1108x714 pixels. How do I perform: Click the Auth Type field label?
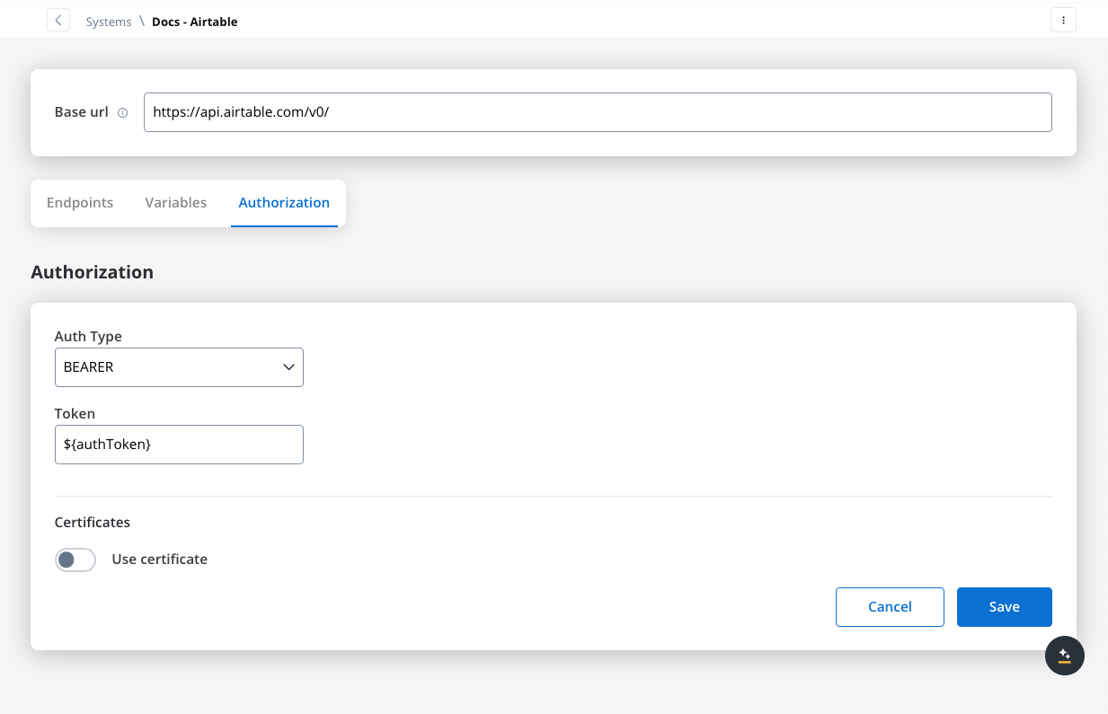(88, 337)
